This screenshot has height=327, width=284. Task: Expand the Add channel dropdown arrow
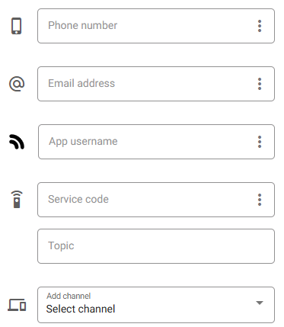click(x=260, y=303)
